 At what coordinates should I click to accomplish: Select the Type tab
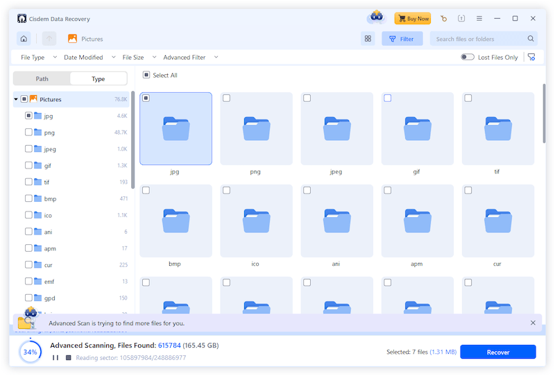tap(99, 79)
